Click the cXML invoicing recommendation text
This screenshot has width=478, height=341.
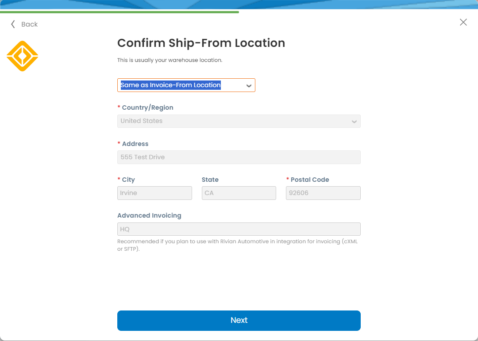[237, 245]
